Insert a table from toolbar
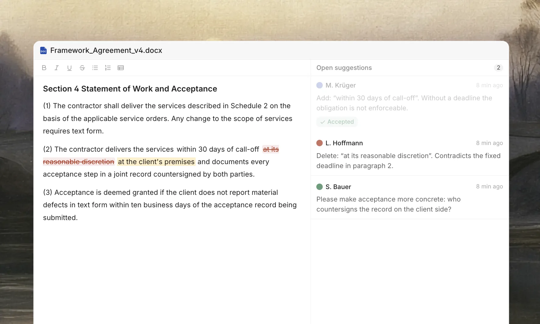The width and height of the screenshot is (540, 324). pyautogui.click(x=121, y=68)
